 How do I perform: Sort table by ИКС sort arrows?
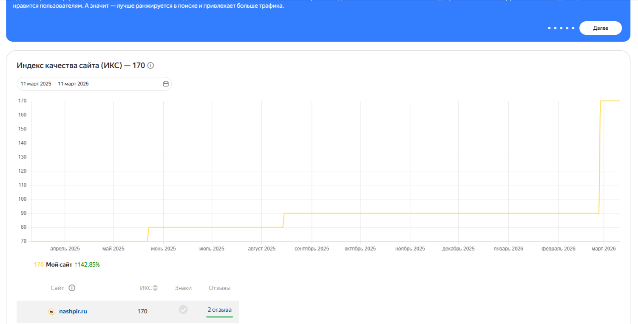tap(155, 288)
